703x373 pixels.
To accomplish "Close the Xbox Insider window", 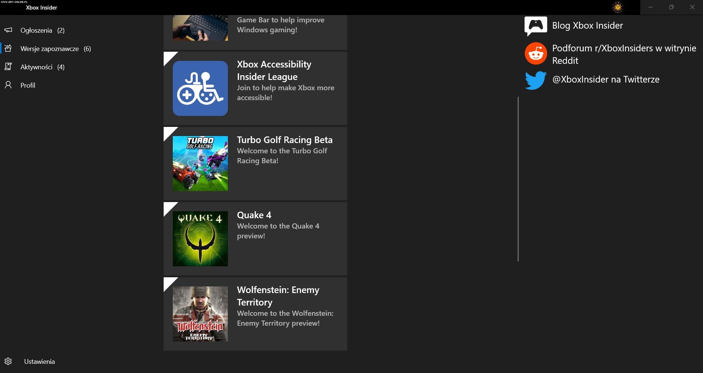I will [x=692, y=7].
